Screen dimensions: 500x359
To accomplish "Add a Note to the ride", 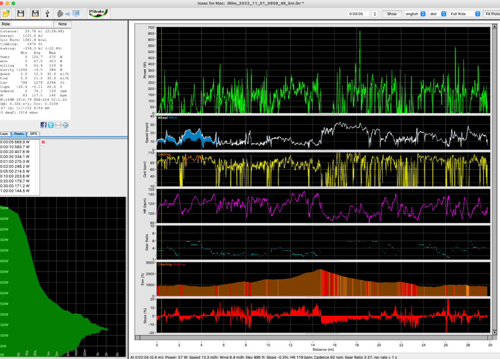I will point(62,23).
